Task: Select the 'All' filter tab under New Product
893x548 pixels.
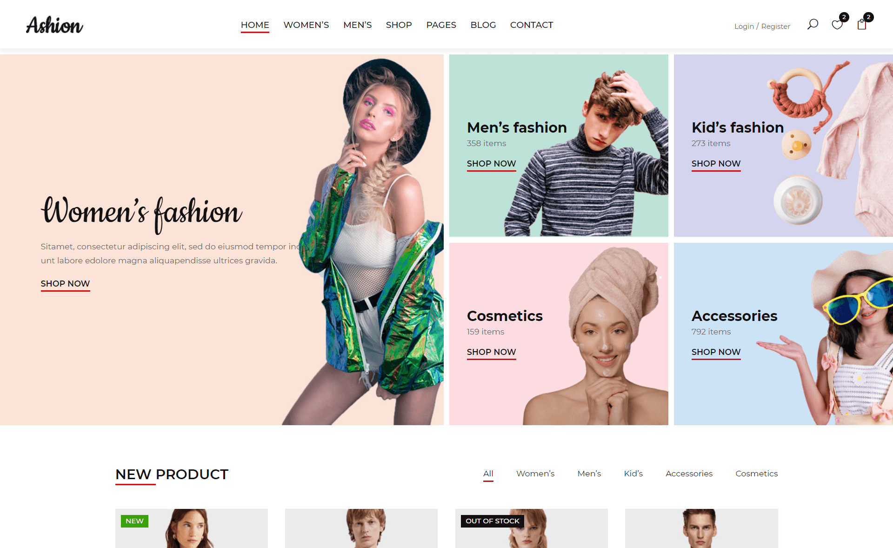Action: (488, 474)
